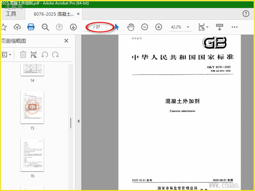The image size is (255, 191).
Task: Open the zoom level dropdown arrow
Action: click(188, 27)
